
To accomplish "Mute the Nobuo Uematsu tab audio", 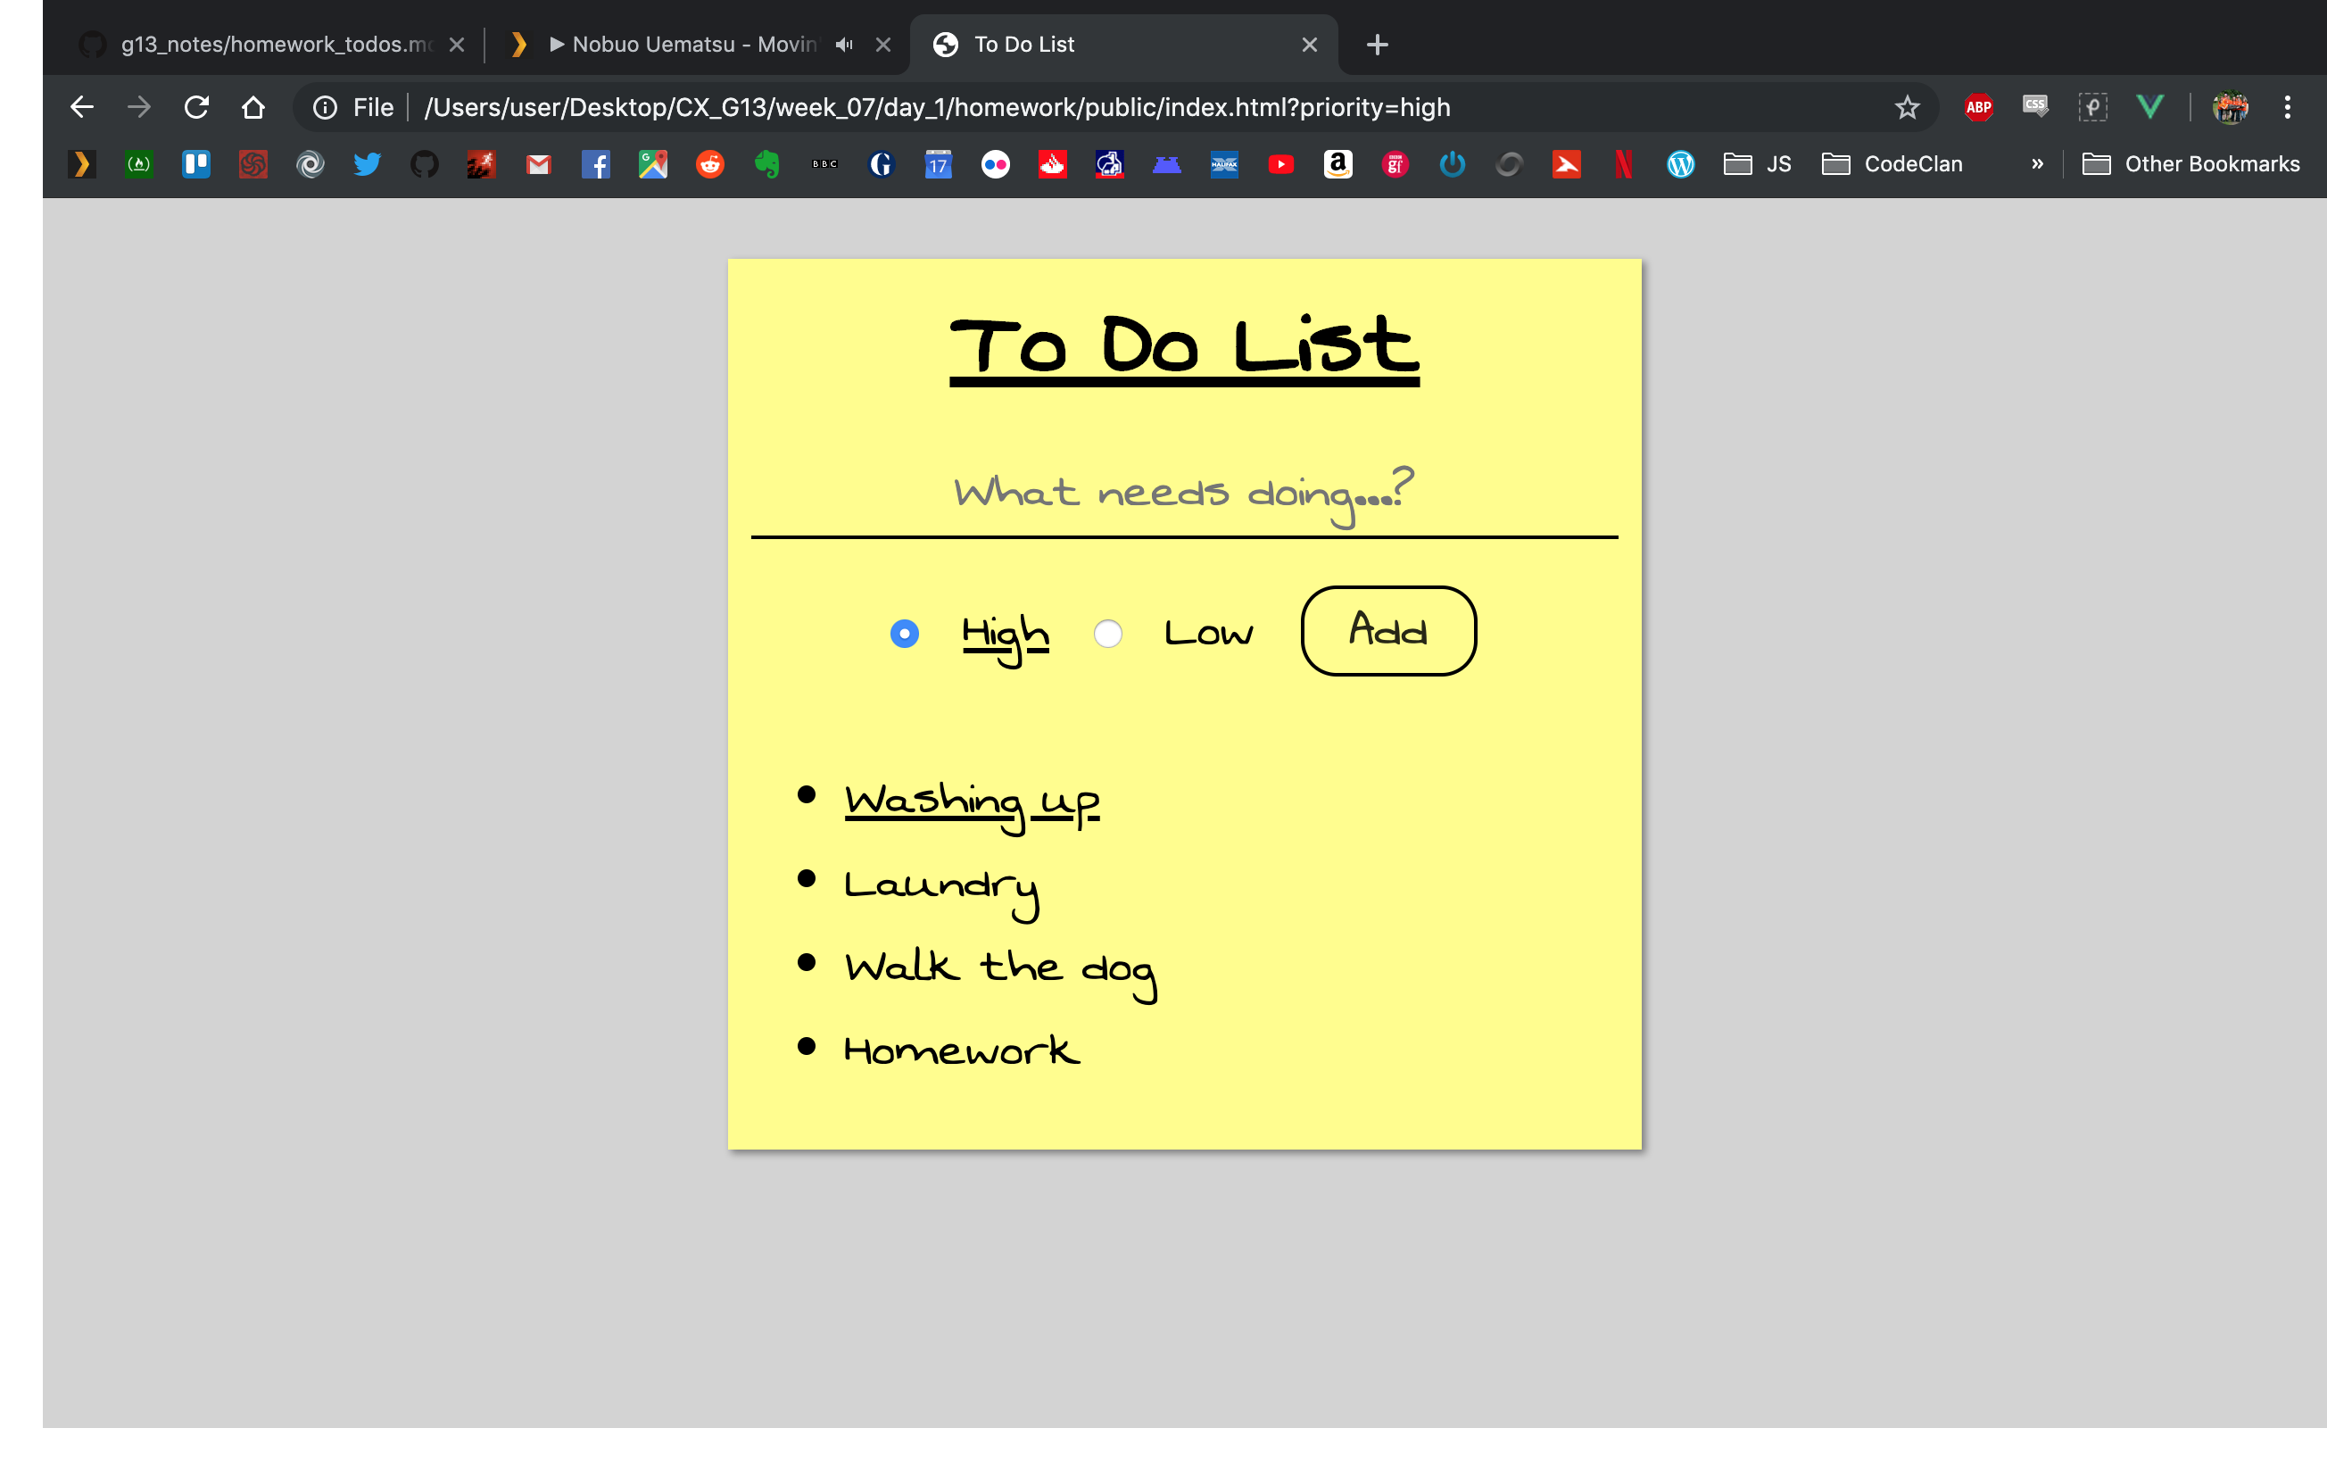I will pyautogui.click(x=845, y=45).
